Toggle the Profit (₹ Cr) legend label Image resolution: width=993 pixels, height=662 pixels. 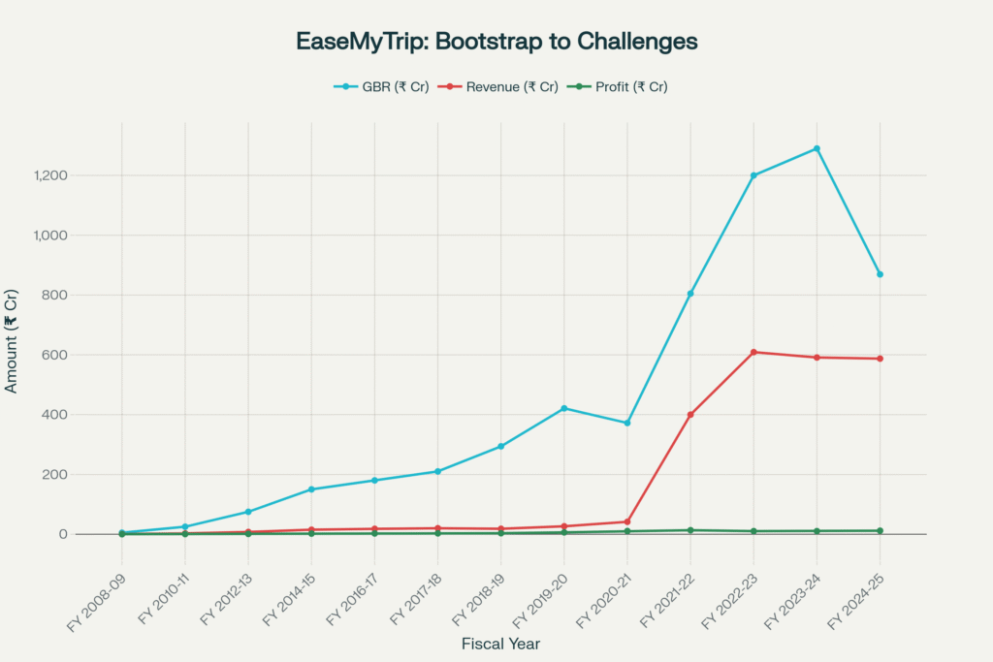pos(631,86)
